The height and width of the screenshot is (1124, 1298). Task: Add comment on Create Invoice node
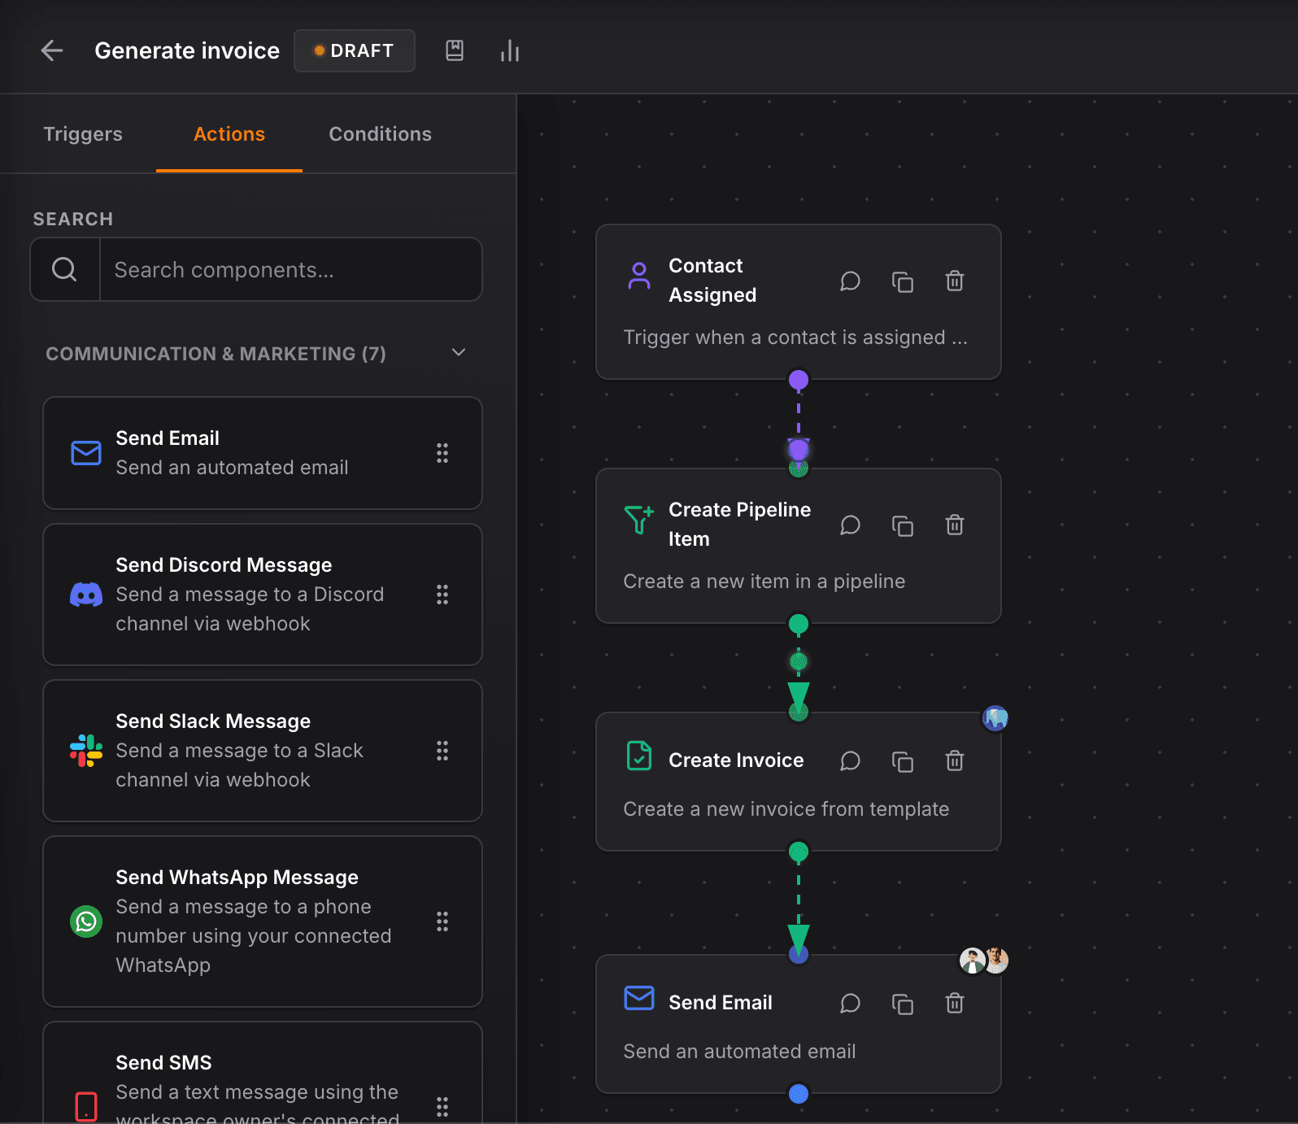click(x=850, y=761)
